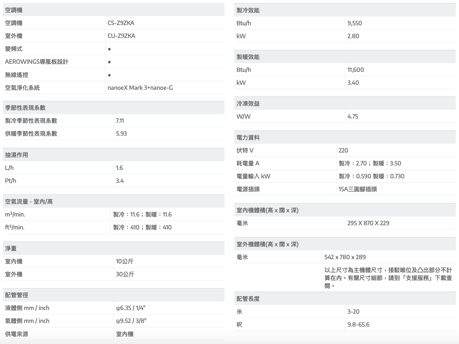Viewport: 459px width, 344px height.
Task: Click the 配管長度 section header
Action: coord(248,299)
